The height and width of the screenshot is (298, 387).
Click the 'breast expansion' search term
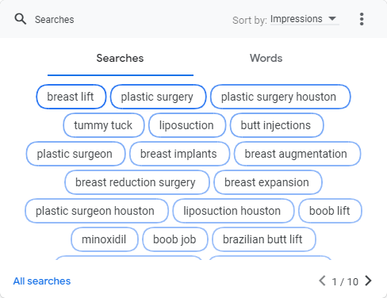coord(268,182)
